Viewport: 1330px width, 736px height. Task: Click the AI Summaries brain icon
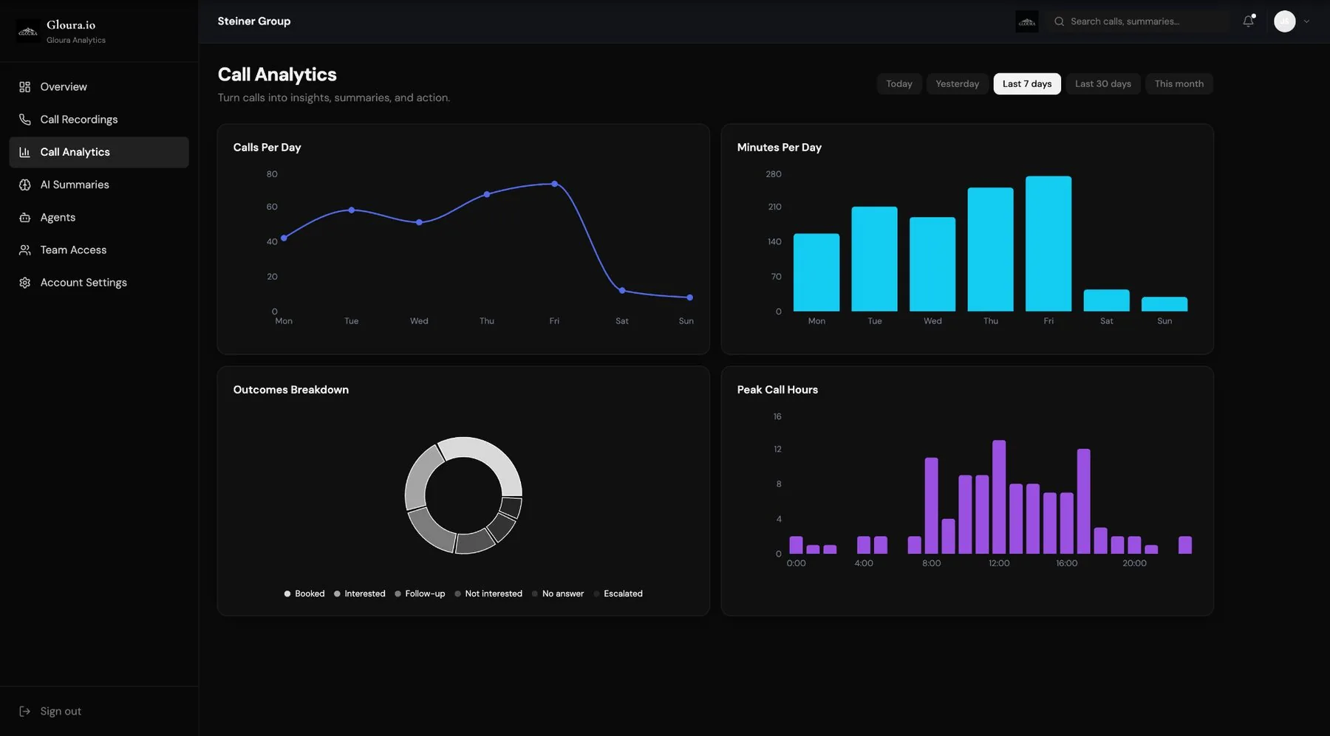(24, 185)
